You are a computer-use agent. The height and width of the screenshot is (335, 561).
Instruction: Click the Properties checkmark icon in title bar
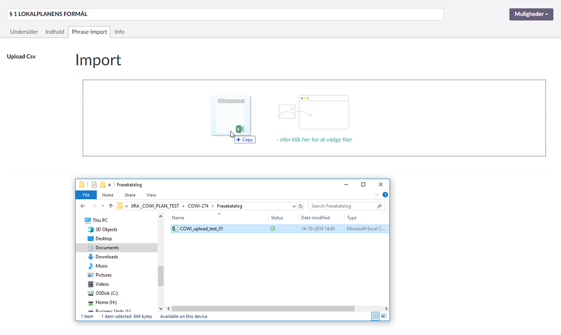pyautogui.click(x=94, y=185)
